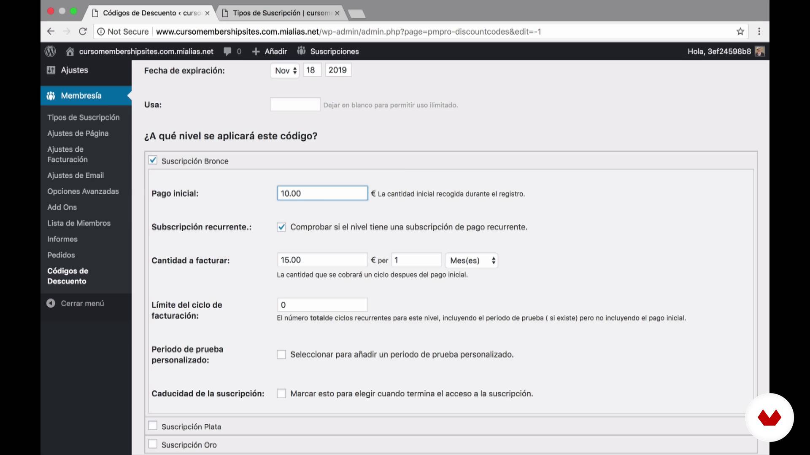
Task: Click the browser forward arrow
Action: tap(66, 31)
